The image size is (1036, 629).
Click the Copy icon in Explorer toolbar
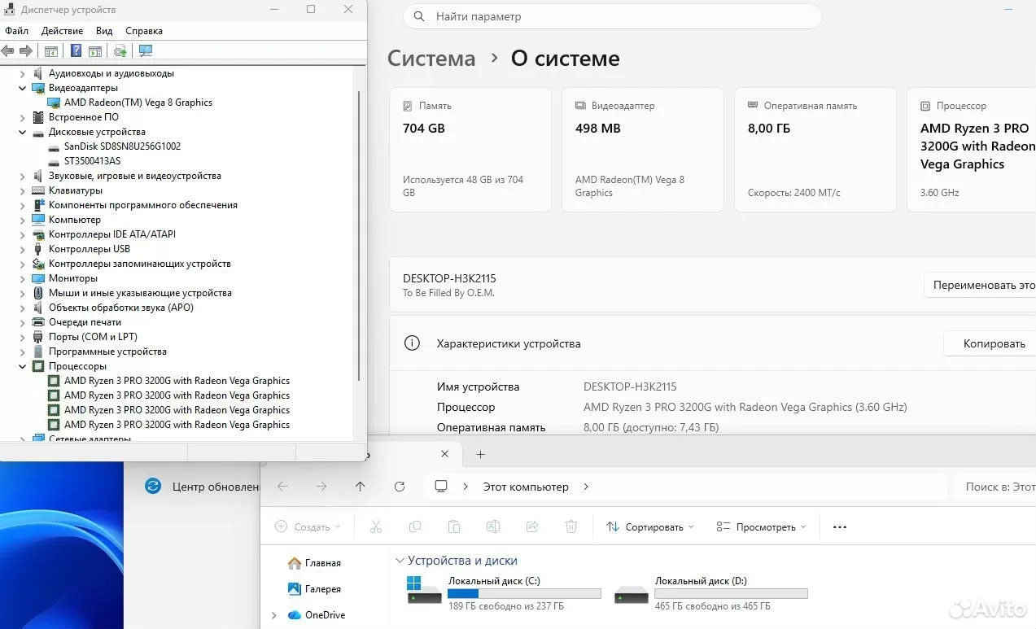pyautogui.click(x=415, y=527)
